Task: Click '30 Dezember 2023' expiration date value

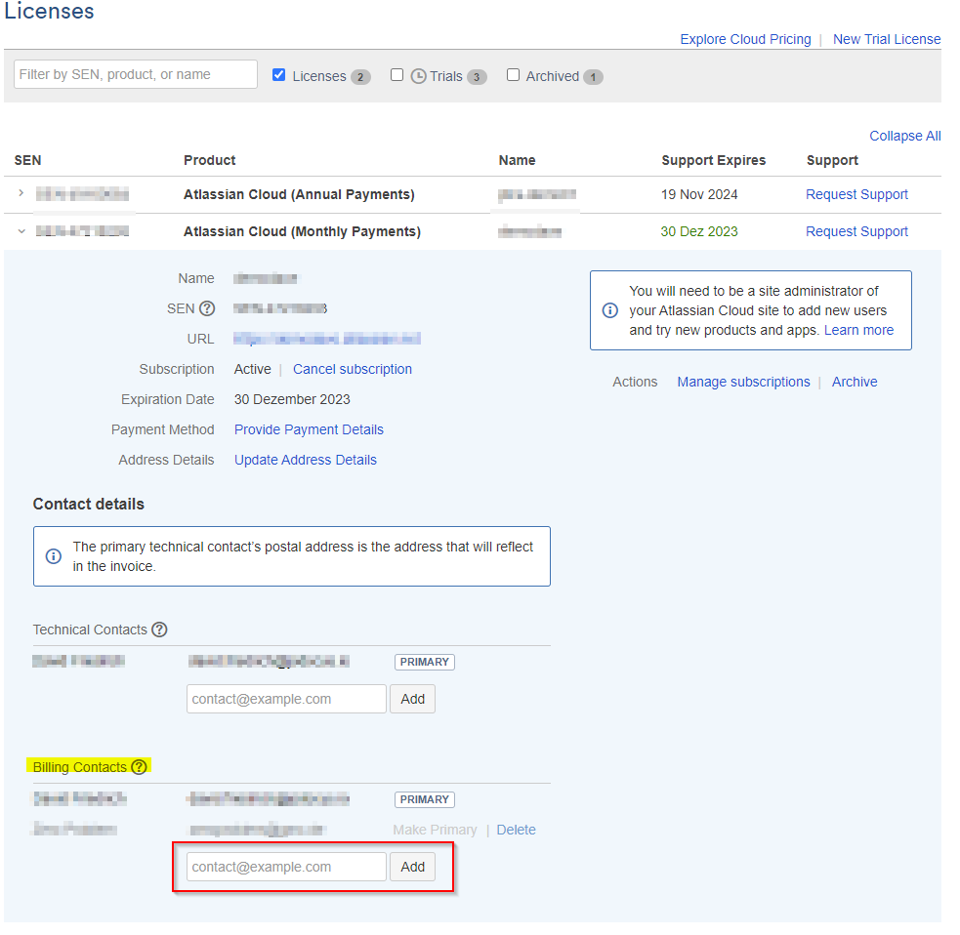Action: (292, 399)
